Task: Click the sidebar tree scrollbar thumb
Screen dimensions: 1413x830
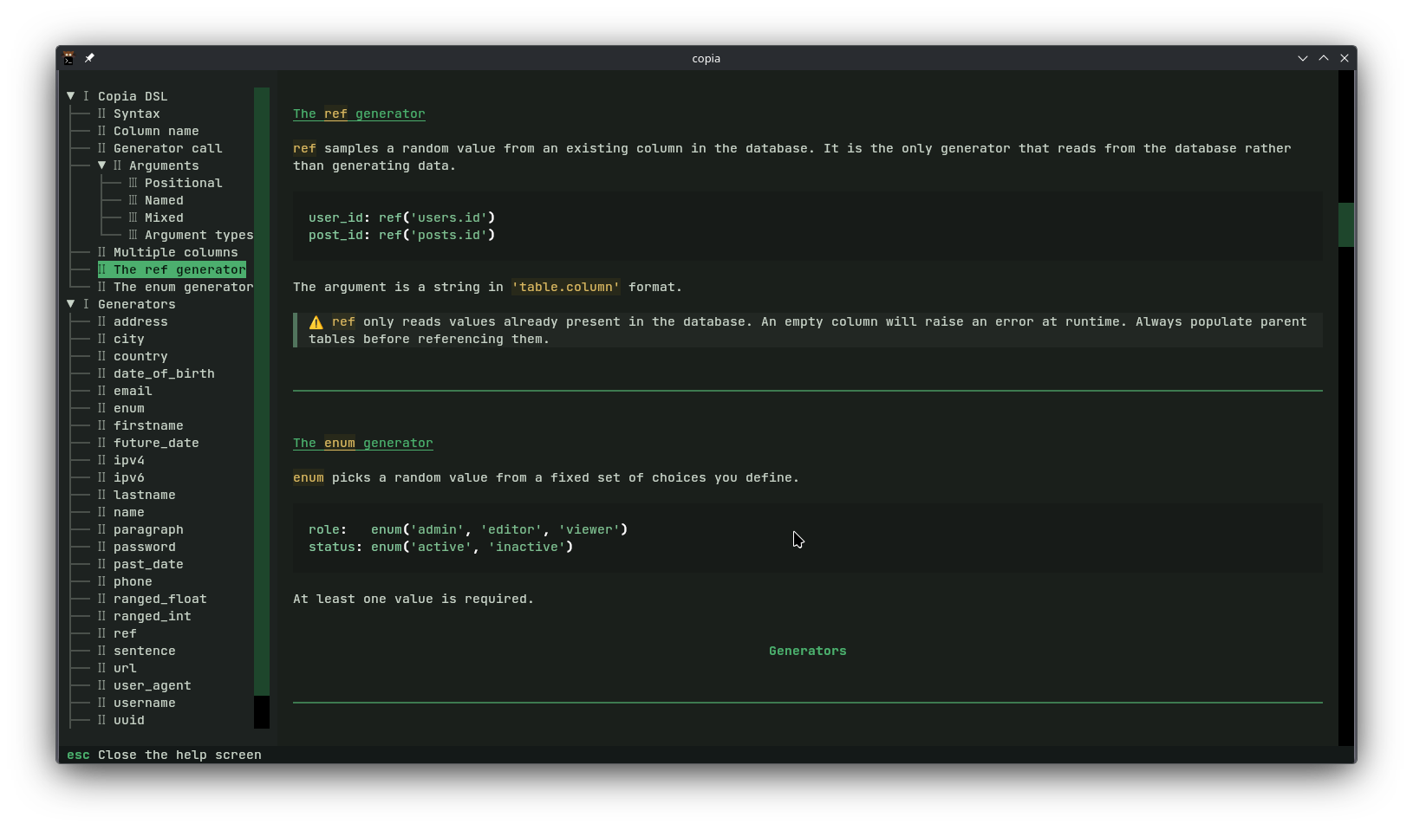Action: (x=262, y=390)
